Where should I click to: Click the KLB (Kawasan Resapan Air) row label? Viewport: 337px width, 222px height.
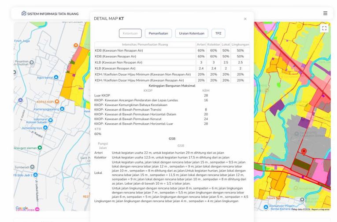(115, 68)
